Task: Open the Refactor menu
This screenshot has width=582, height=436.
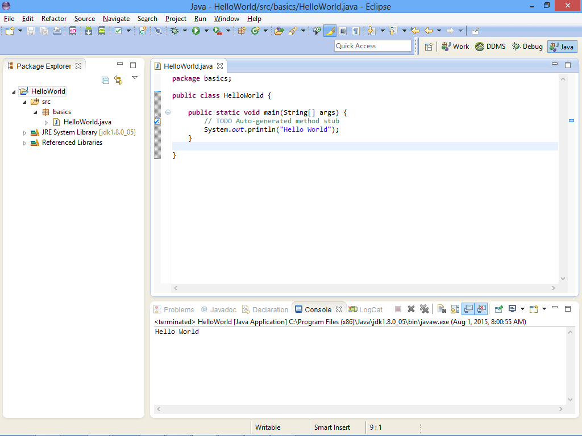Action: click(54, 19)
